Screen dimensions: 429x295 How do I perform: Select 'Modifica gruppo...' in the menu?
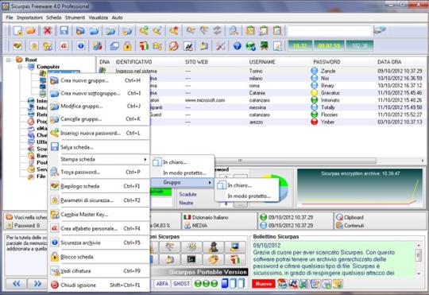(x=99, y=106)
